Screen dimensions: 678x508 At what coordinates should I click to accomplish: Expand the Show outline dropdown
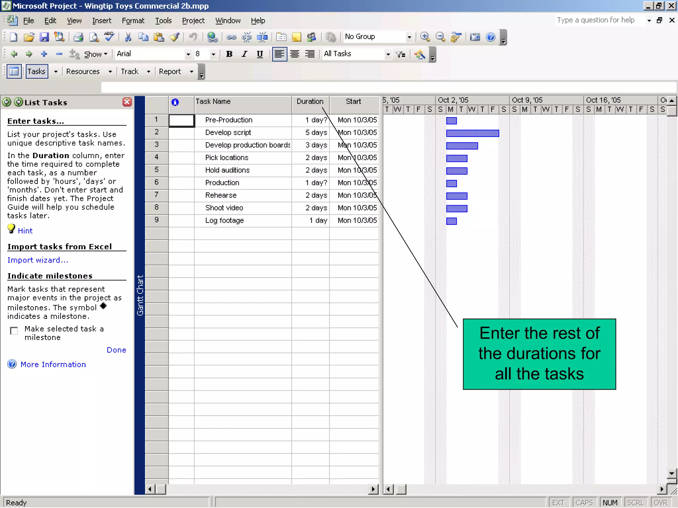96,54
